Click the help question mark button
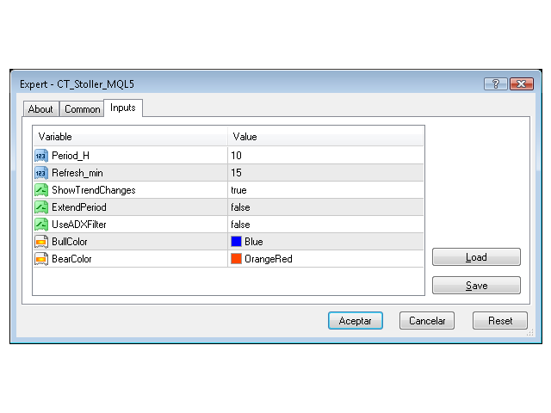 pyautogui.click(x=496, y=84)
